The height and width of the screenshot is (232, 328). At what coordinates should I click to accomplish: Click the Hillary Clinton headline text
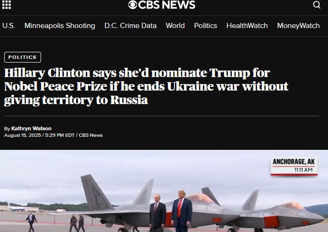coord(146,86)
